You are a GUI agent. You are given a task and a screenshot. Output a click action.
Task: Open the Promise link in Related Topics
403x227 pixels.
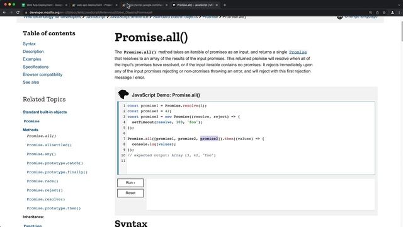point(31,121)
